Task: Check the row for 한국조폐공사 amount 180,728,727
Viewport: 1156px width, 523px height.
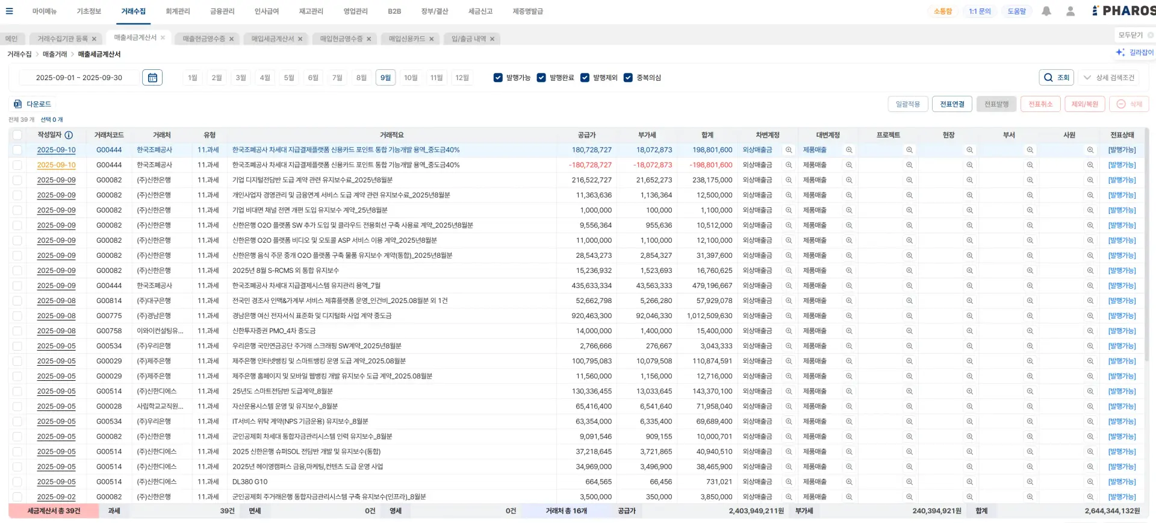Action: [17, 150]
